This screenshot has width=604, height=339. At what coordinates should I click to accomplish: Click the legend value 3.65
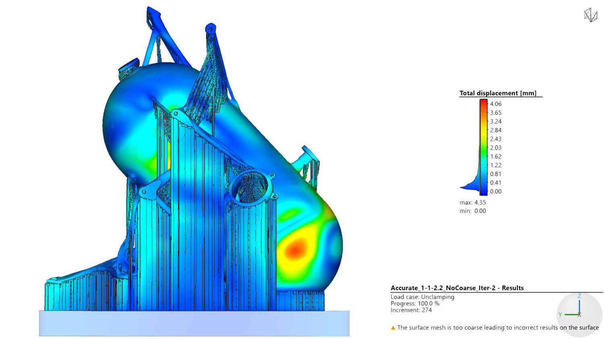pos(496,112)
